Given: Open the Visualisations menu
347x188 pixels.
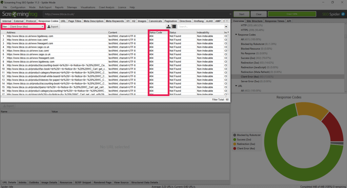Looking at the screenshot, I should click(88, 7).
